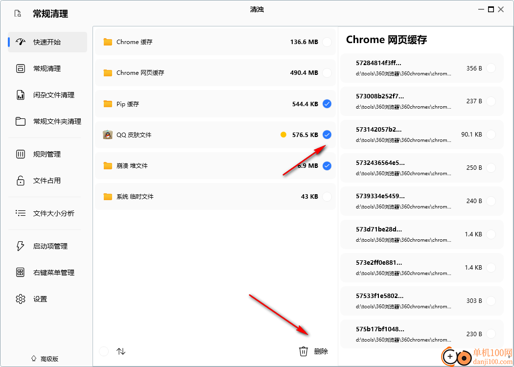514x367 pixels.
Task: Go to 闲杂文件清理 in the sidebar
Action: click(47, 95)
